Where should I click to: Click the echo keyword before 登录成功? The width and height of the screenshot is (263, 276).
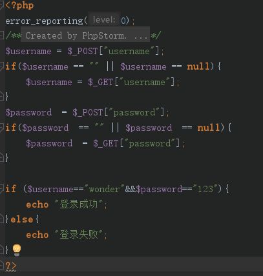click(x=37, y=204)
